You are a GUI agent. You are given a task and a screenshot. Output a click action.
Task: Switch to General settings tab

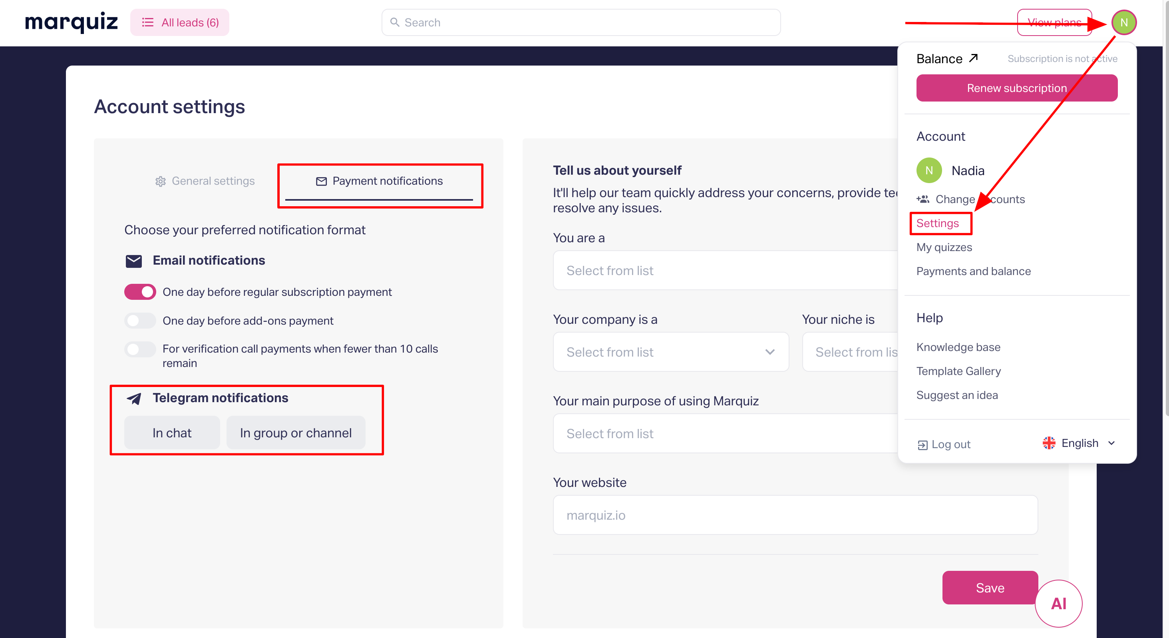[x=205, y=181]
